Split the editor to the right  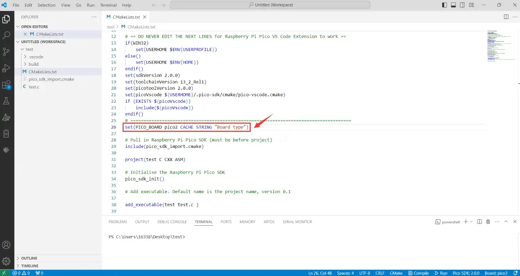506,17
